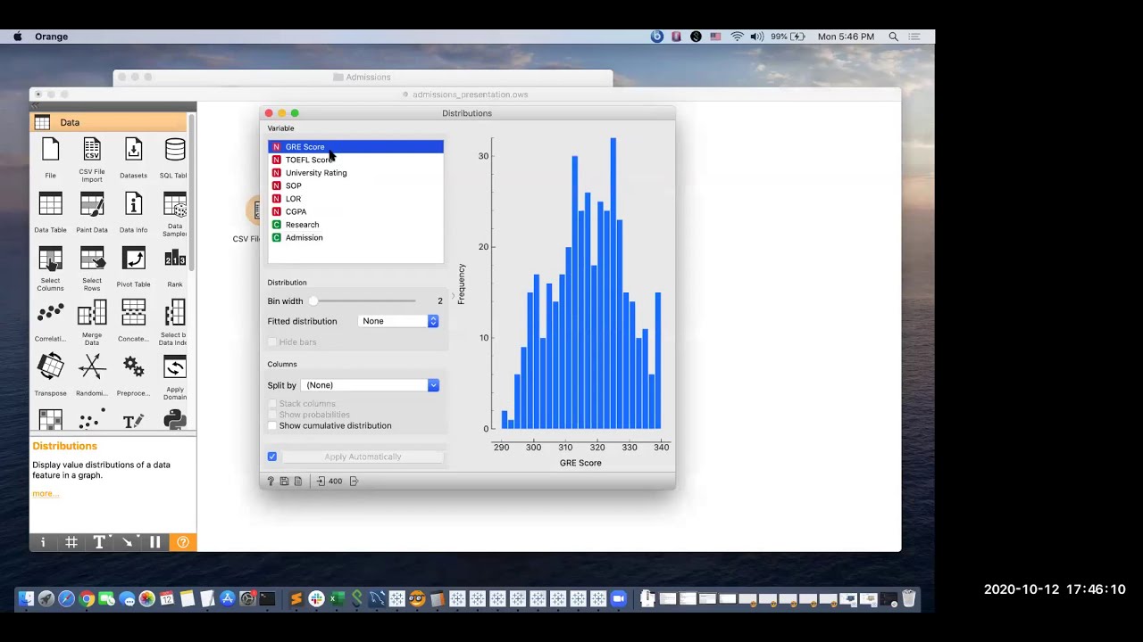Viewport: 1143px width, 642px height.
Task: Select Research categorical variable
Action: click(355, 225)
